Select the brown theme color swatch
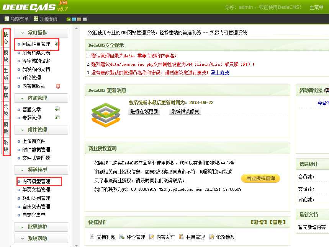 (x=79, y=19)
